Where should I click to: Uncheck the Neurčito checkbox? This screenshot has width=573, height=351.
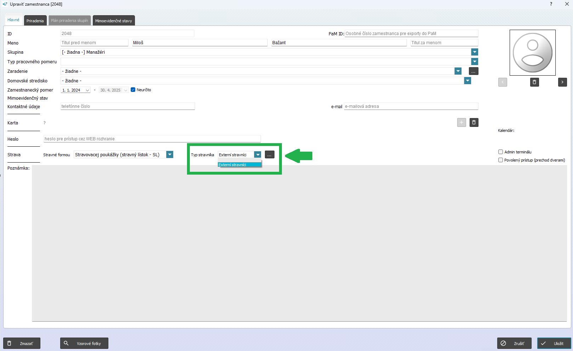(133, 90)
